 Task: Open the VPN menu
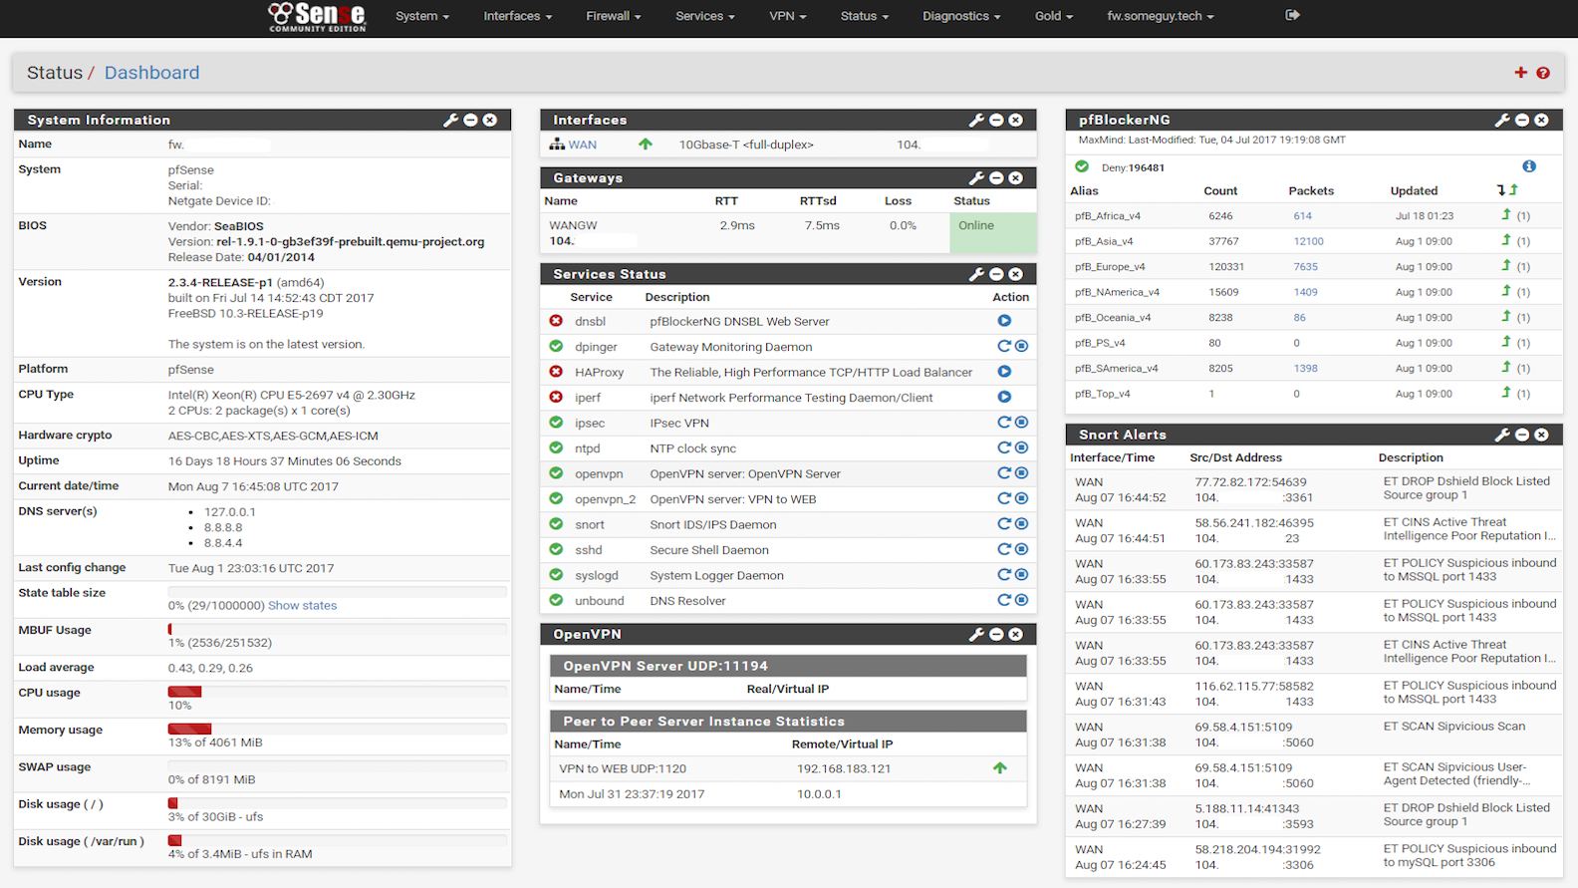tap(787, 16)
